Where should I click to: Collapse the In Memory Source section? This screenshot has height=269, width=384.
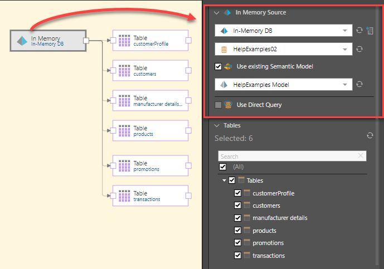pos(217,12)
